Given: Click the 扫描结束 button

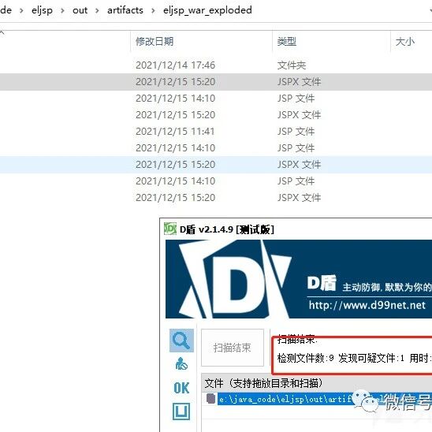Looking at the screenshot, I should tap(233, 348).
